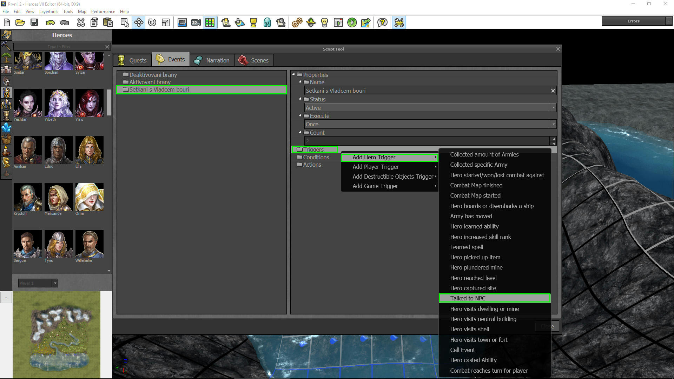Viewport: 674px width, 379px height.
Task: Click the light bulb toolbar icon
Action: click(x=325, y=22)
